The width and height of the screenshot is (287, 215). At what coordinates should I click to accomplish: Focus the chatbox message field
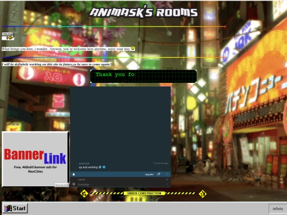(x=121, y=184)
